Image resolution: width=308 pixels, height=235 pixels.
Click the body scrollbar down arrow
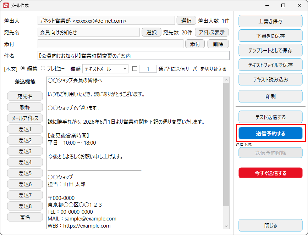[226, 226]
